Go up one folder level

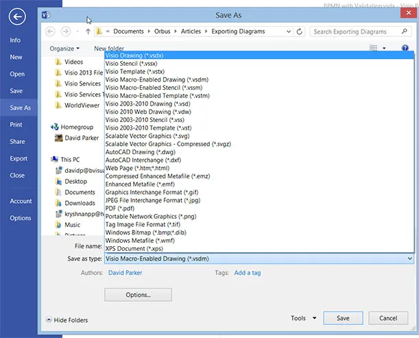click(x=88, y=32)
